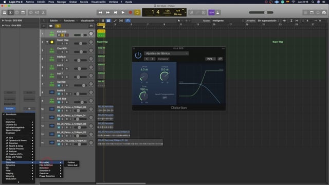
Task: Open the Editors scissors button
Action: coord(43,12)
